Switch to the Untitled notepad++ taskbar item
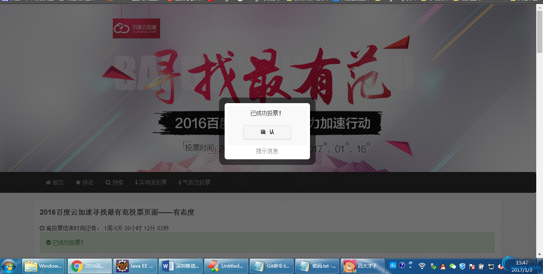 [x=226, y=266]
